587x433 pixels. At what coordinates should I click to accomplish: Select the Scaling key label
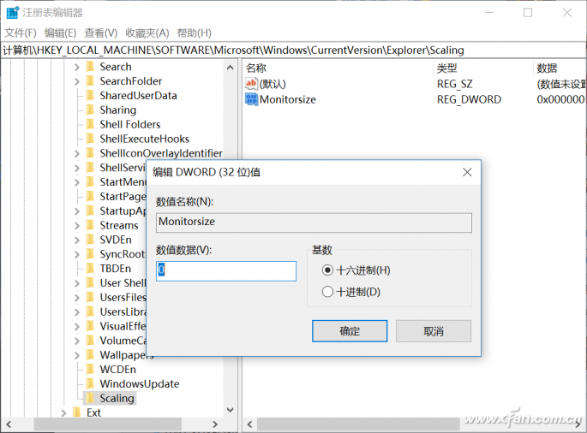click(x=117, y=398)
